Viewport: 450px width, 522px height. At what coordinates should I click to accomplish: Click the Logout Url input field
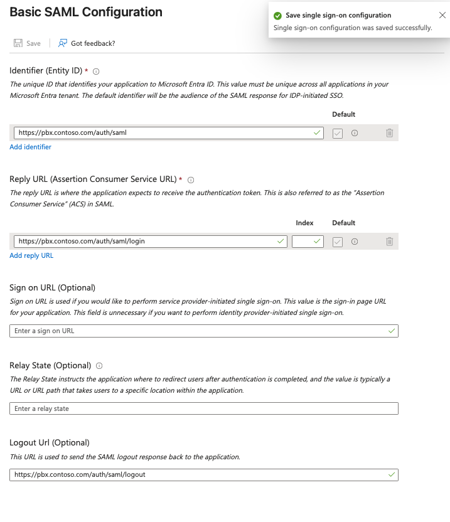[x=198, y=475]
